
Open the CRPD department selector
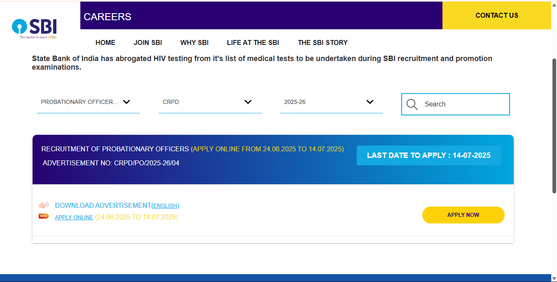210,102
